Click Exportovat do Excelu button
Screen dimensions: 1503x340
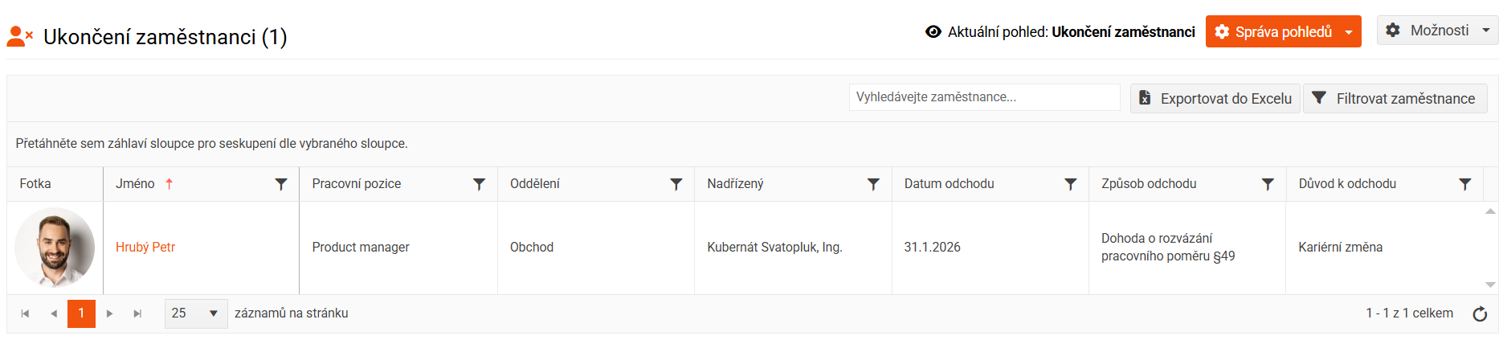click(1215, 99)
